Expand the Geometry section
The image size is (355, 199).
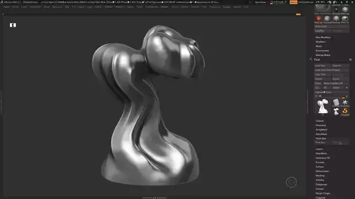pyautogui.click(x=321, y=125)
